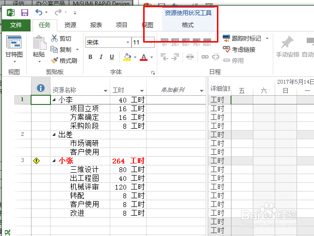Collapse the 小李 resource group
Viewport: 314px width, 236px height.
tap(54, 100)
